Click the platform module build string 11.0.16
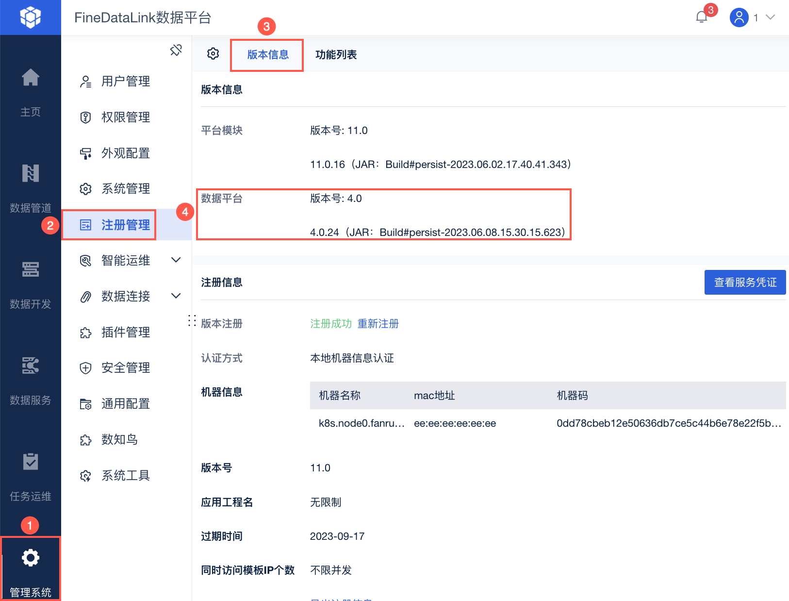The height and width of the screenshot is (601, 789). coord(441,165)
